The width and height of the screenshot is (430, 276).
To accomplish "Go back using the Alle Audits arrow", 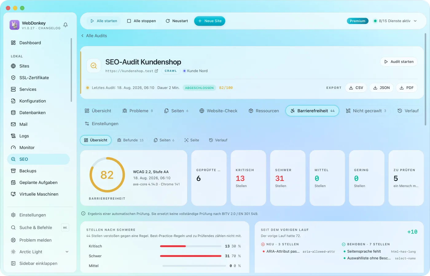I will pos(94,36).
